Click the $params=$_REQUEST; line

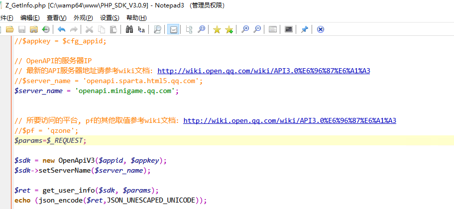click(50, 141)
